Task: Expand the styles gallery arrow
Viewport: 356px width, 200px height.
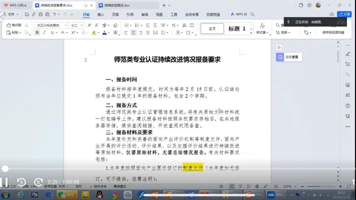Action: (x=251, y=33)
